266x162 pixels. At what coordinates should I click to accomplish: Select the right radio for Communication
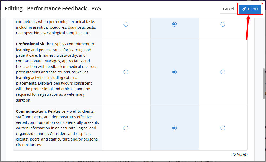222,128
